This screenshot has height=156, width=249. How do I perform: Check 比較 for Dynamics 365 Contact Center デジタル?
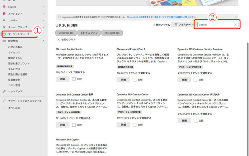coord(195,121)
